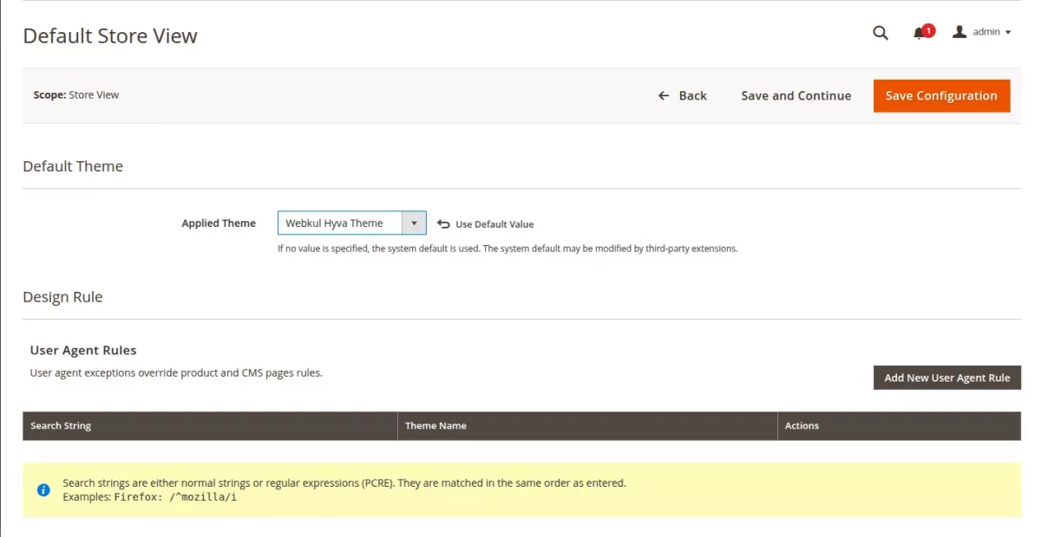The height and width of the screenshot is (537, 1041).
Task: Click the notification counter badge showing 1
Action: pyautogui.click(x=927, y=29)
